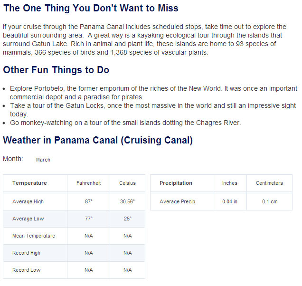Click the 'Weather in Panama Canal' heading
This screenshot has height=286, width=302.
(x=98, y=140)
